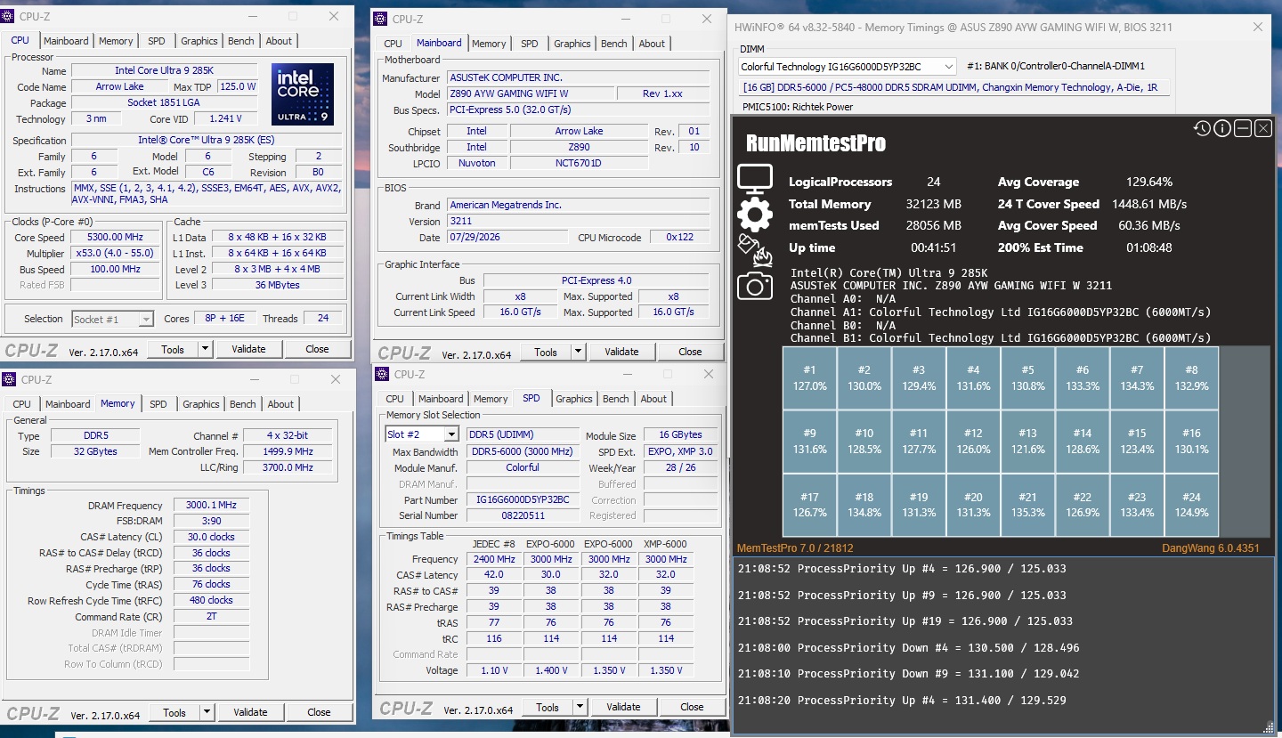The width and height of the screenshot is (1282, 738).
Task: Open Bench tab in CPU window
Action: pyautogui.click(x=241, y=41)
